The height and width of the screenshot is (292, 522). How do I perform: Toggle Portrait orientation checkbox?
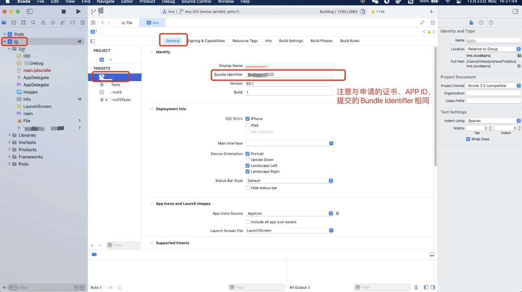click(x=248, y=154)
